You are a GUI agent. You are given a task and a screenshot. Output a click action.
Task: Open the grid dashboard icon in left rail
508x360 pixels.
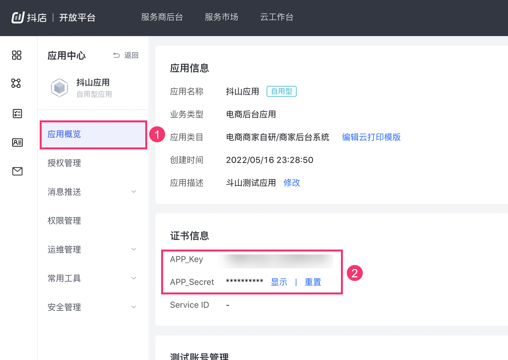[x=17, y=55]
